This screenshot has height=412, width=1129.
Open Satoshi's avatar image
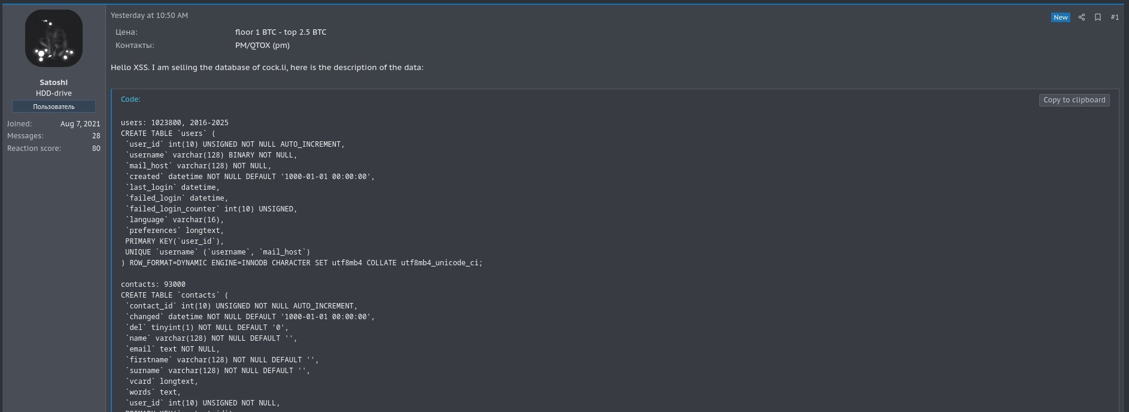coord(54,38)
